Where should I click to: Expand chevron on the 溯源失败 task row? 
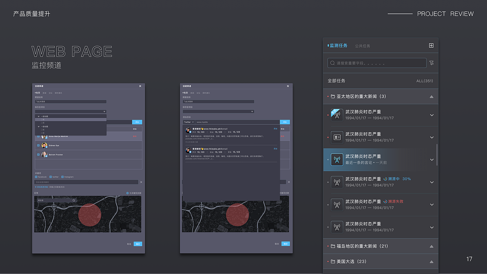coord(432,205)
